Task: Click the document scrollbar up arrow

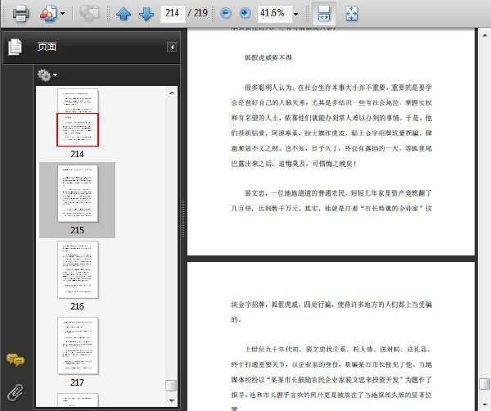Action: [484, 35]
